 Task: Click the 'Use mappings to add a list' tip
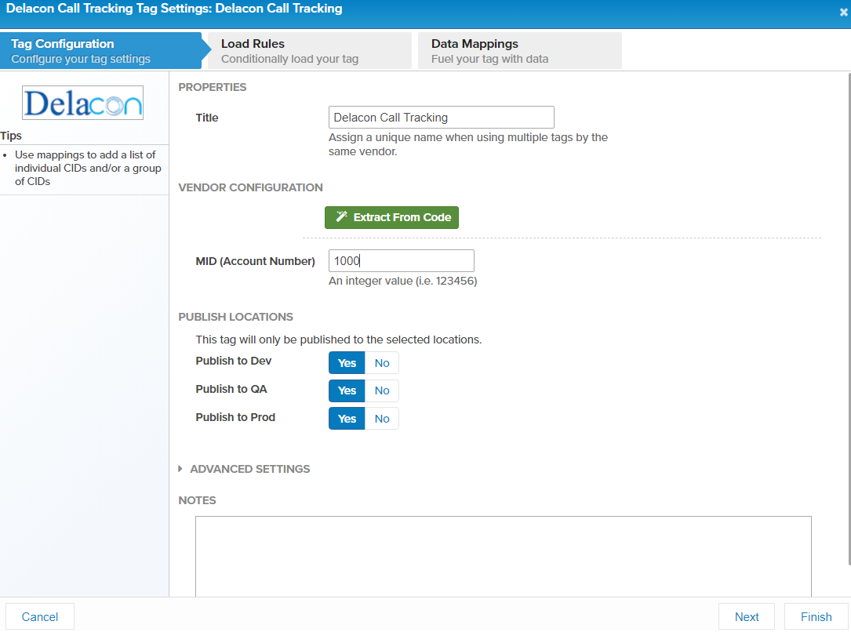[x=88, y=168]
